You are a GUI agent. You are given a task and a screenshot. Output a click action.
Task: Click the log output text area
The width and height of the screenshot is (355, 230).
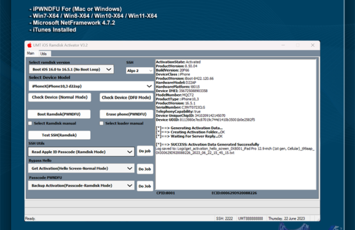[235, 125]
